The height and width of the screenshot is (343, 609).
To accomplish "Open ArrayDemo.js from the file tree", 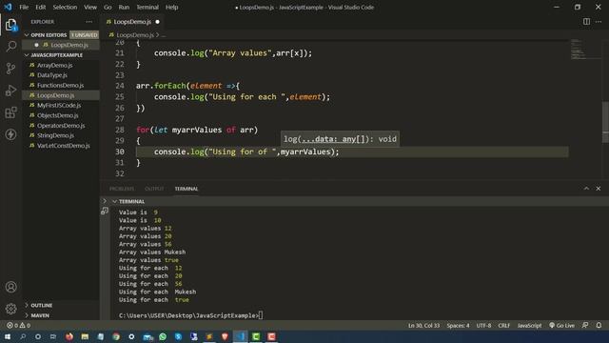I will 54,66.
